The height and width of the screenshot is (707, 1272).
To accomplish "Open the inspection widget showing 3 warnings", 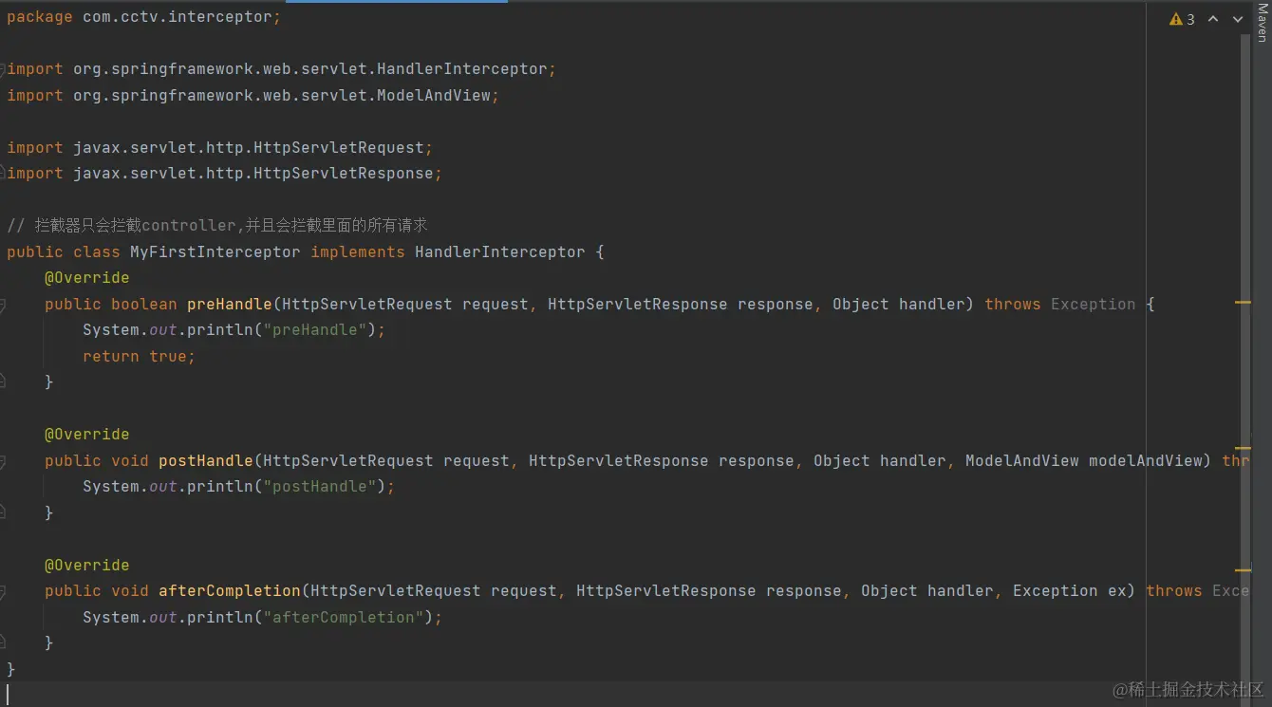I will 1183,19.
